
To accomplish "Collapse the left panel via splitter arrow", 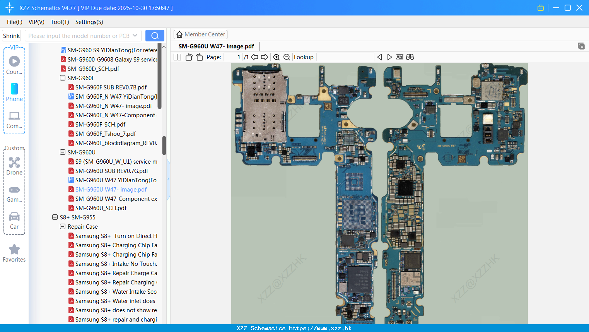I will pyautogui.click(x=168, y=179).
